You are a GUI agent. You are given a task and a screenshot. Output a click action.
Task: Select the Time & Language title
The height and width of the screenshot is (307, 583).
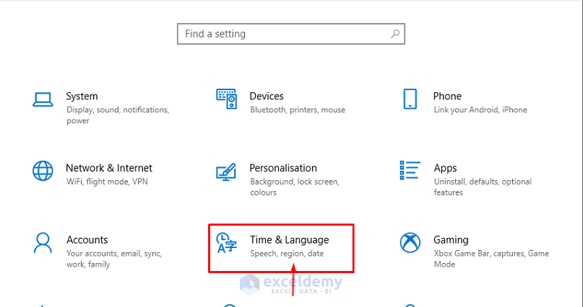point(289,239)
